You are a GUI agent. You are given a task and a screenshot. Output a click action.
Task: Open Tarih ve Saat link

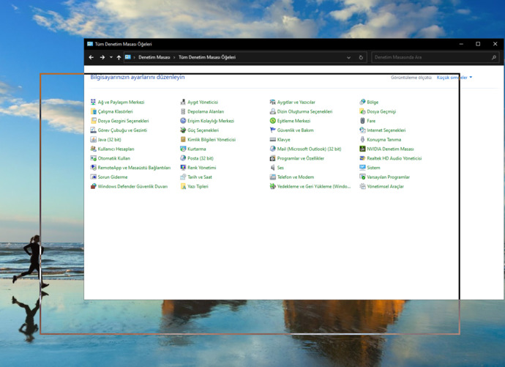coord(200,177)
